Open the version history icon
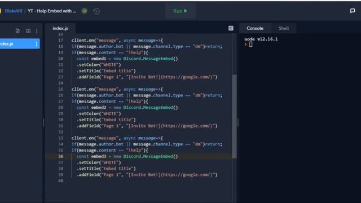Viewport: 361px width, 203px height. pos(96,11)
